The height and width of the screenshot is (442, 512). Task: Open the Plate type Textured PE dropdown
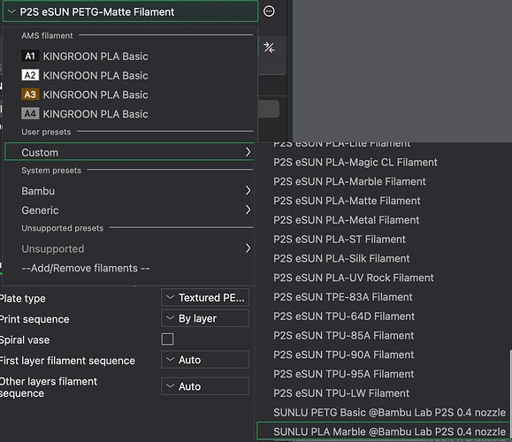[205, 297]
